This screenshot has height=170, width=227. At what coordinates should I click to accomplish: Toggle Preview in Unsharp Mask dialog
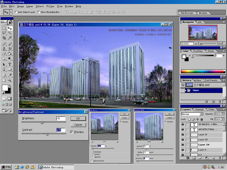click(166, 122)
